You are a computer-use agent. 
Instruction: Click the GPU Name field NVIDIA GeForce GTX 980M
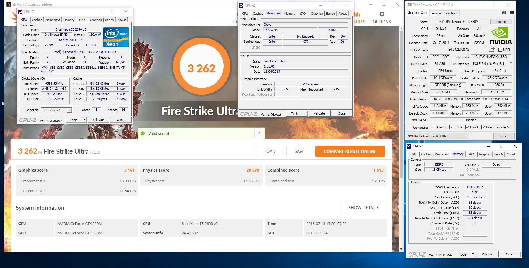tap(459, 22)
